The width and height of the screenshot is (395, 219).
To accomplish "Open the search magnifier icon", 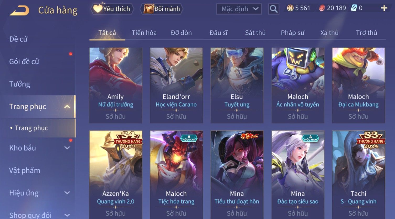I will click(x=274, y=9).
